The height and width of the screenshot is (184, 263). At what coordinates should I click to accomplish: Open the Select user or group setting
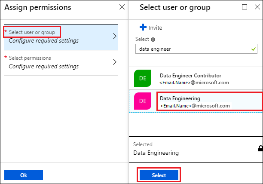click(61, 37)
